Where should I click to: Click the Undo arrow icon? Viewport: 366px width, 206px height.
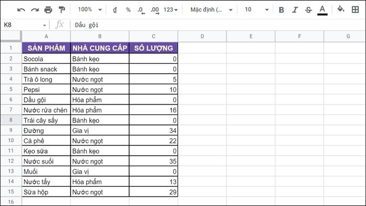point(21,10)
